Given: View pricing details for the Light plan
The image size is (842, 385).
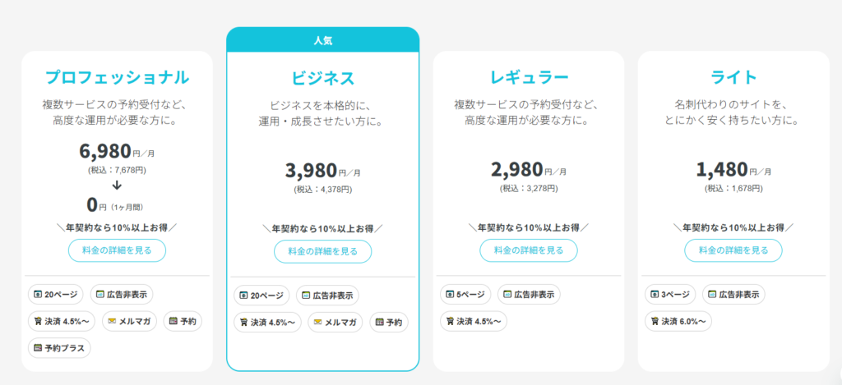Looking at the screenshot, I should coord(733,250).
